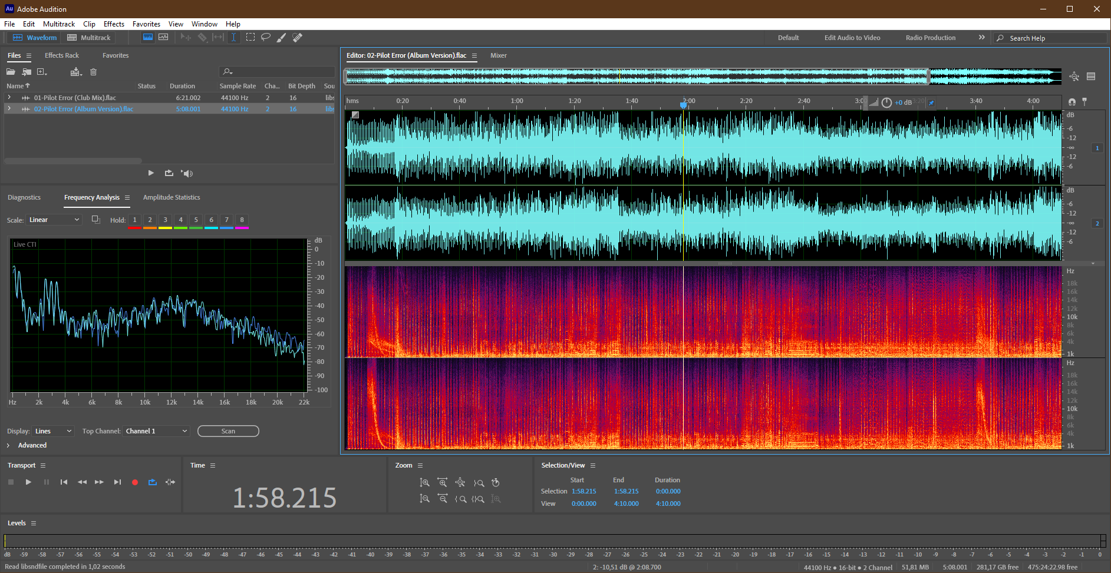The width and height of the screenshot is (1111, 573).
Task: Select the Edit Audio to Video workspace
Action: coord(852,38)
